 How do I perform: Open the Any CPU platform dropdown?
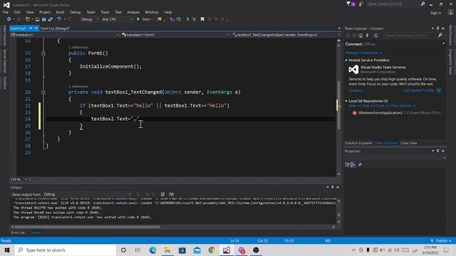pos(118,19)
